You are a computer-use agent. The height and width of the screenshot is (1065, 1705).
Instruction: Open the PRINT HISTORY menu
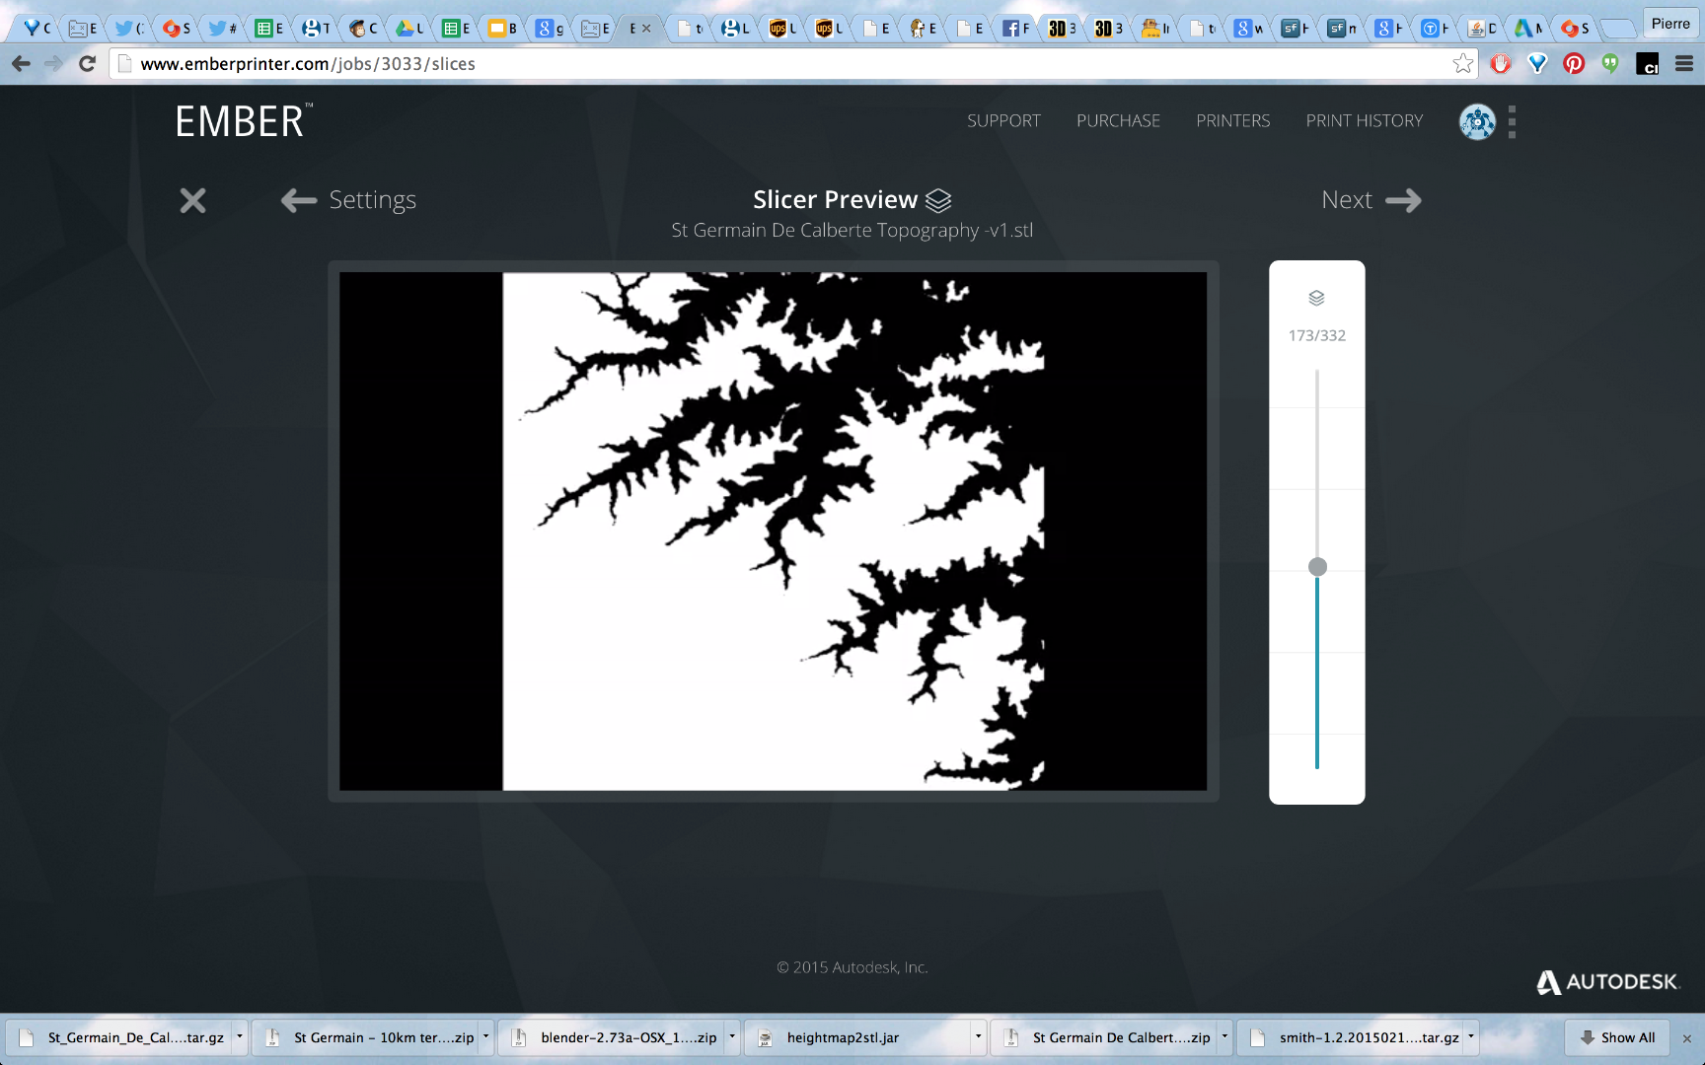click(x=1365, y=120)
